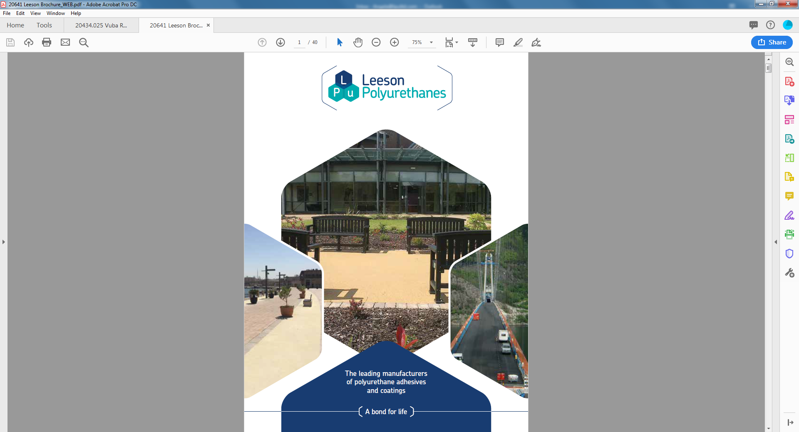
Task: Click the Save file icon
Action: [10, 42]
